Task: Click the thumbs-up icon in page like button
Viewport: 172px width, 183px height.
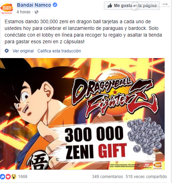Action: pyautogui.click(x=110, y=6)
